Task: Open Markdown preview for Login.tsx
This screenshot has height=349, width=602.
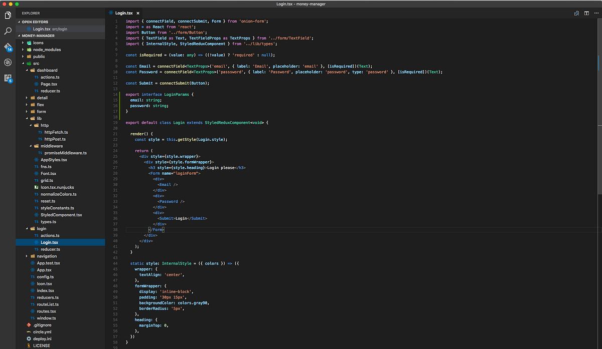Action: click(576, 13)
